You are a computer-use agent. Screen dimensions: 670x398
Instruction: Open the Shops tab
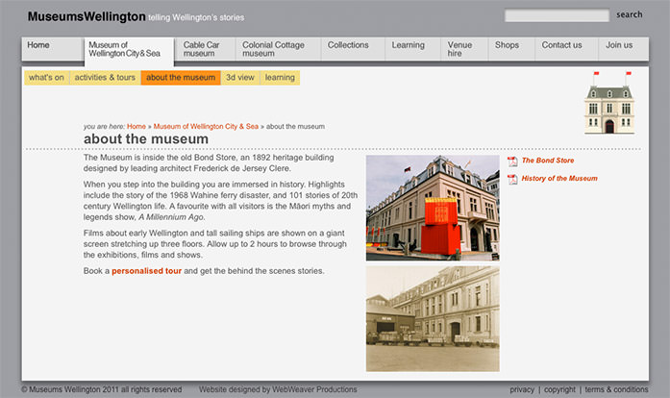tap(511, 49)
